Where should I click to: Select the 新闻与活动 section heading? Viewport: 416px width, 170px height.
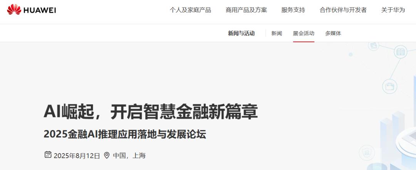click(x=242, y=33)
